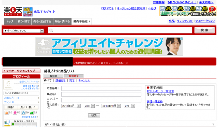Open the ヘルプ link
Screen dimensions: 218x127
(152, 9)
